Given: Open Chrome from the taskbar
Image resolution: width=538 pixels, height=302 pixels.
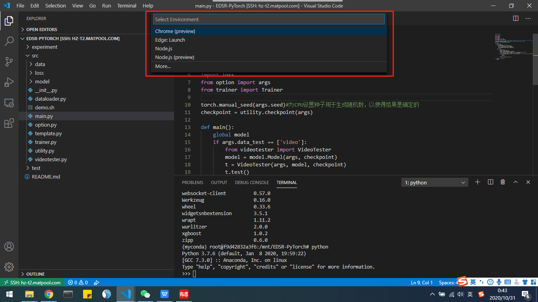Looking at the screenshot, I should pyautogui.click(x=49, y=294).
